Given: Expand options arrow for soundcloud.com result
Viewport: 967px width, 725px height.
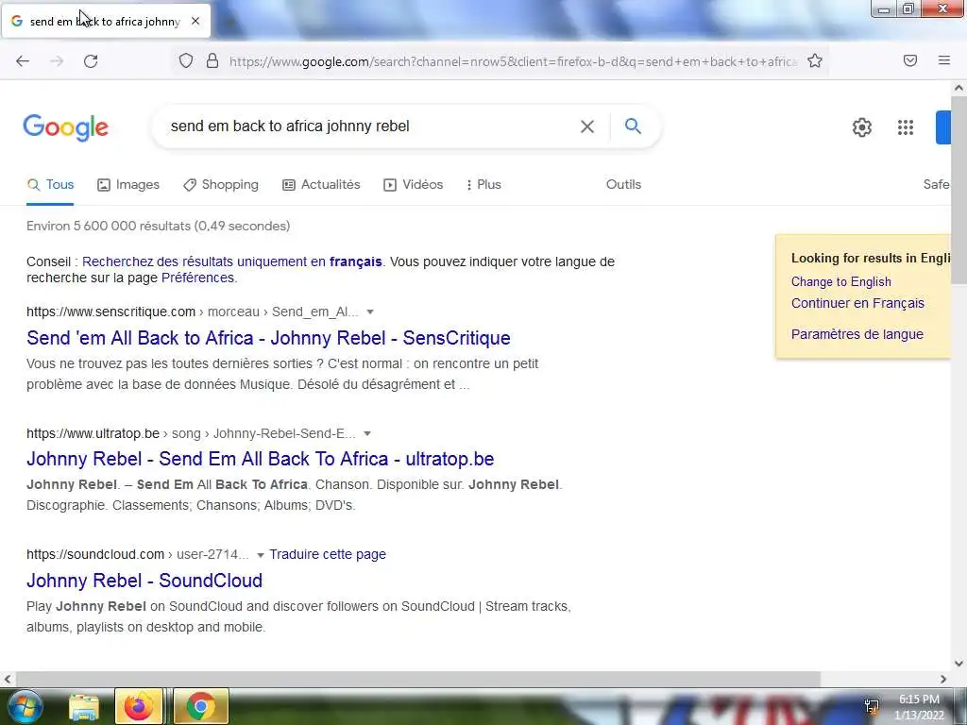Looking at the screenshot, I should [x=261, y=555].
